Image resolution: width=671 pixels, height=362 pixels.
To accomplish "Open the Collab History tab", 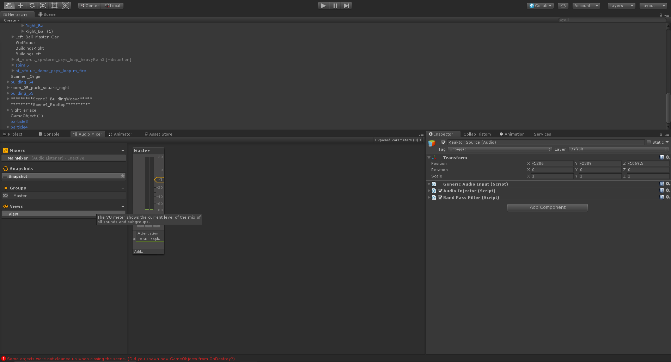I will click(x=477, y=134).
